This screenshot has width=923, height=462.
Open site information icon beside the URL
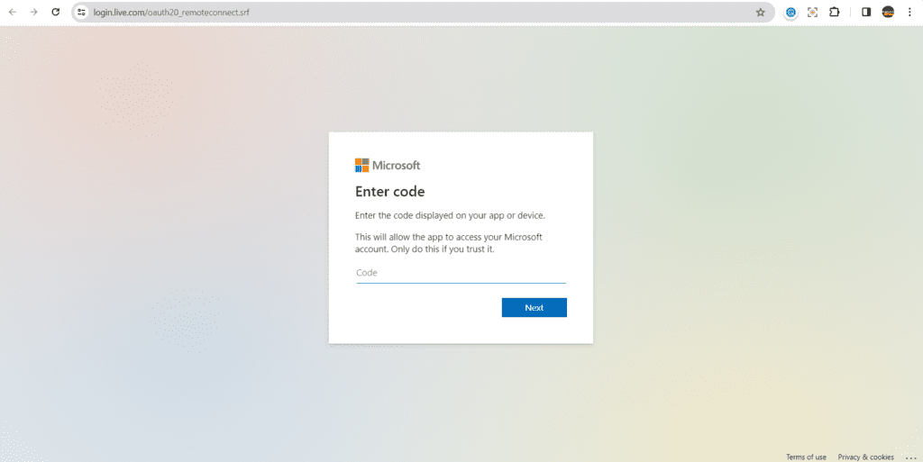click(x=82, y=13)
